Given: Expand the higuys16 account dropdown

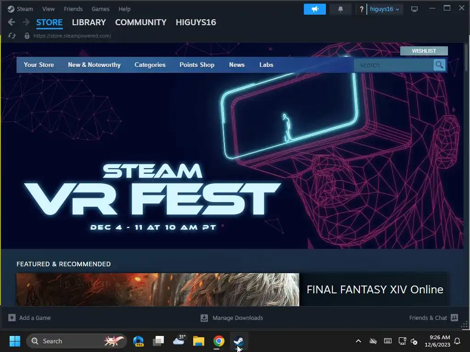Looking at the screenshot, I should pyautogui.click(x=384, y=9).
